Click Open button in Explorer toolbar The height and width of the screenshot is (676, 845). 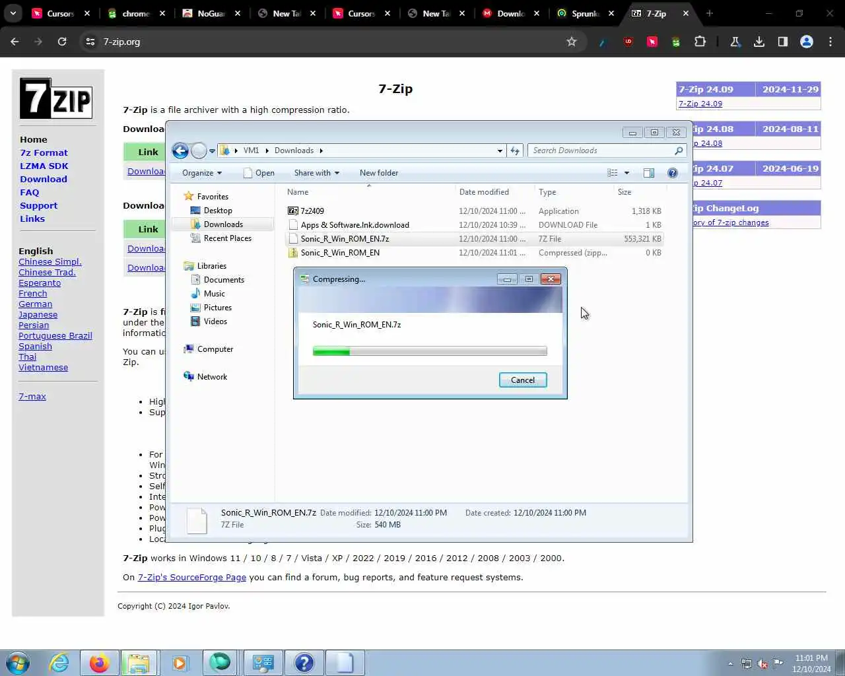(259, 173)
